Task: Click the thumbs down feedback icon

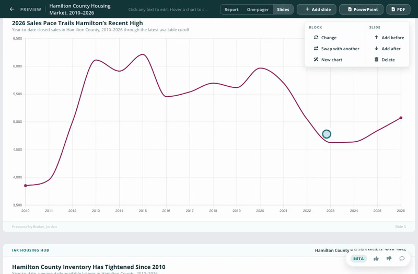Action: point(389,258)
